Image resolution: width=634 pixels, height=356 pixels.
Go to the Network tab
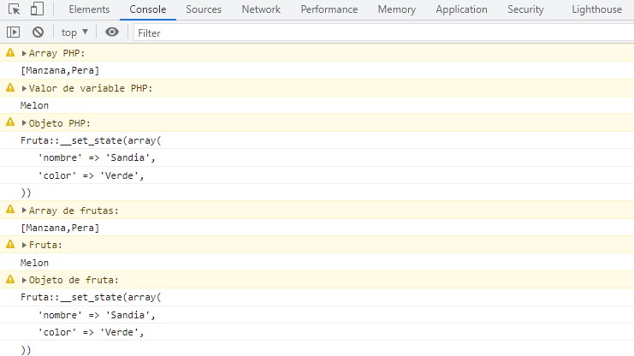[261, 9]
